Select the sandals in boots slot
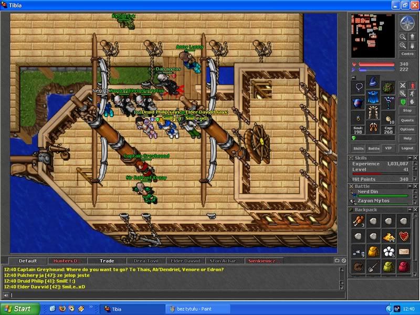Image resolution: width=420 pixels, height=315 pixels. [373, 128]
